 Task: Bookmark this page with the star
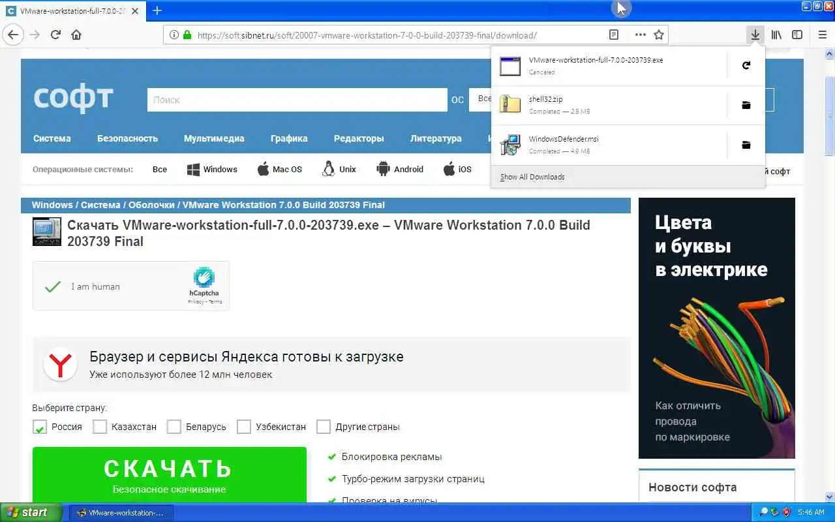click(x=659, y=35)
